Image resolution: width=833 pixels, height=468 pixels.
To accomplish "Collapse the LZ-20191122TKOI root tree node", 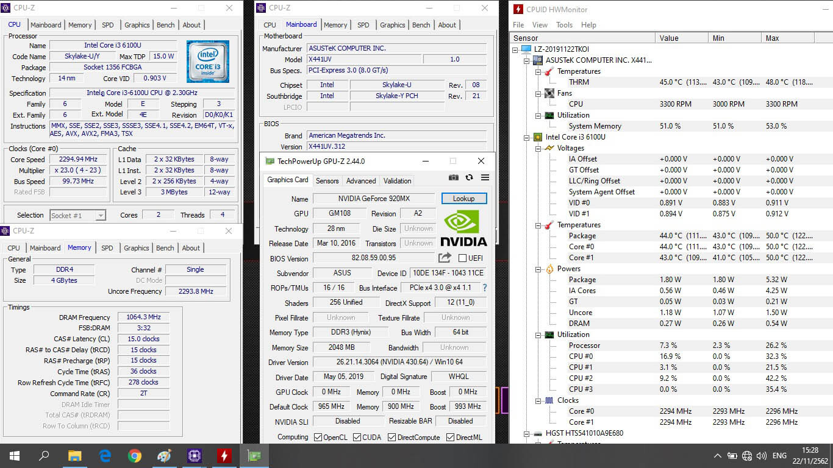I will (516, 49).
